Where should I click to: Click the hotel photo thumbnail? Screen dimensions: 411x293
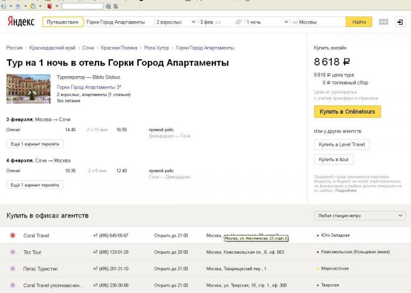point(28,88)
